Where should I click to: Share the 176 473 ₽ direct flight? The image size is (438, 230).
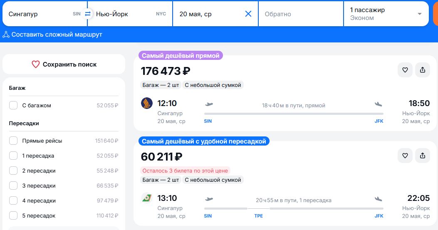tap(423, 70)
